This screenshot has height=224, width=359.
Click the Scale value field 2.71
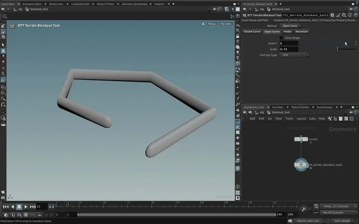[x=289, y=49]
